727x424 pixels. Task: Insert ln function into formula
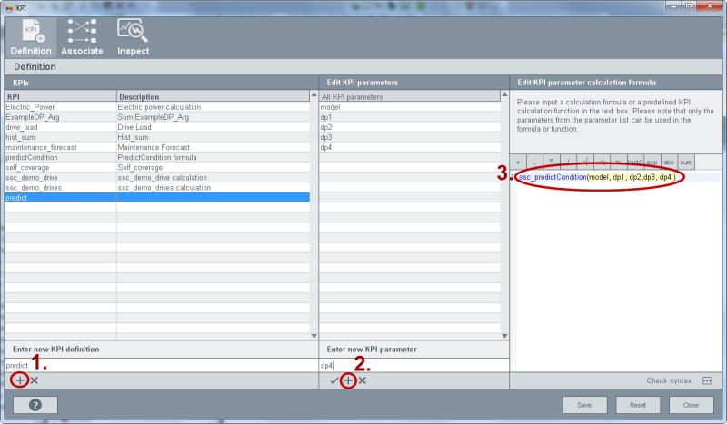[x=619, y=163]
